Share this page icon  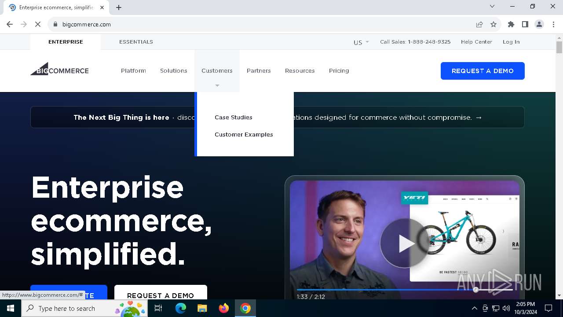(479, 24)
